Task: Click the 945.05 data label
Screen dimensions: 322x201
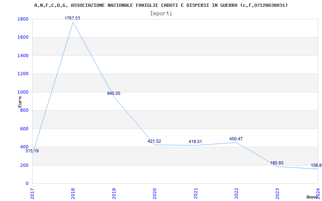Action: (x=114, y=94)
